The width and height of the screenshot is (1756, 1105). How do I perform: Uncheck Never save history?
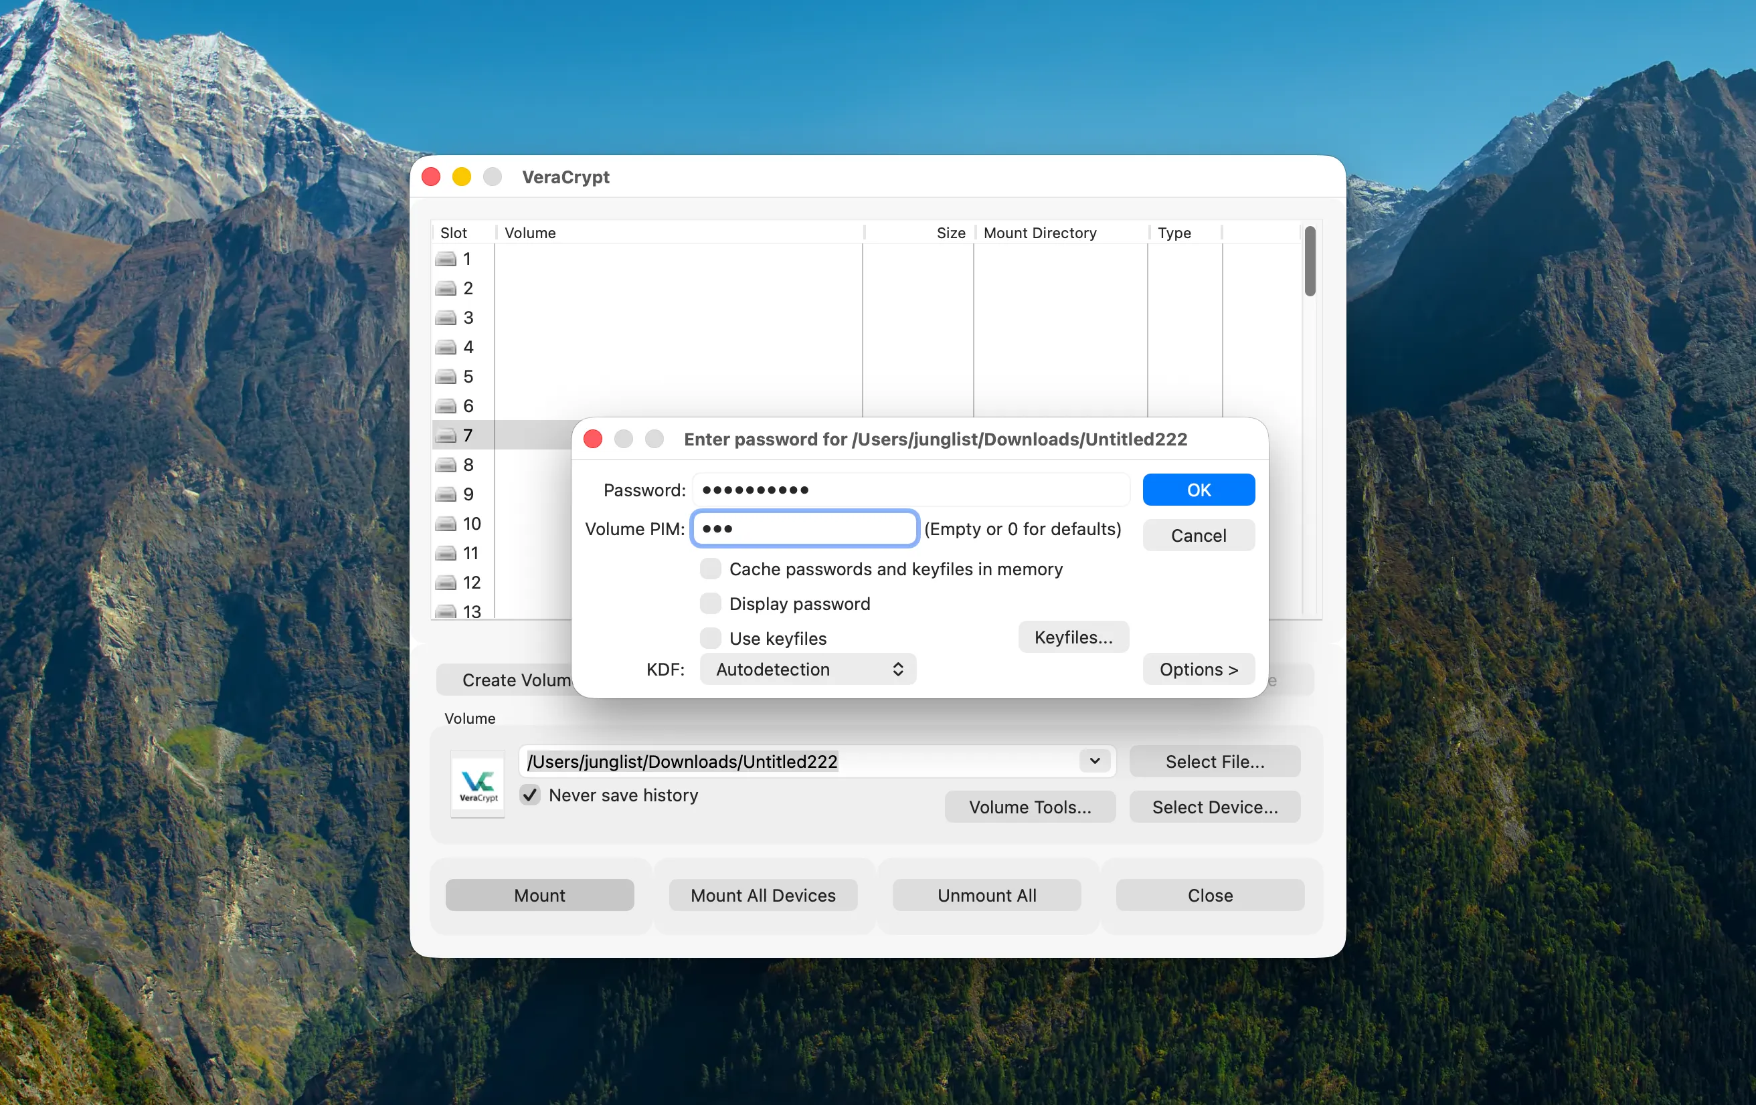pos(530,795)
